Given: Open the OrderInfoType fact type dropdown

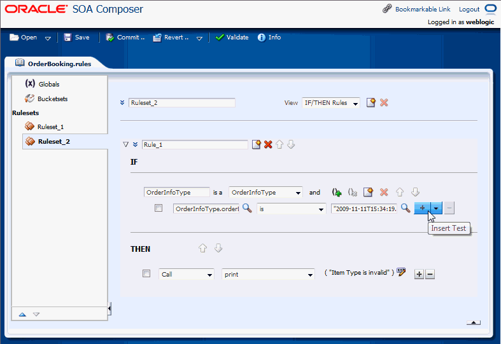Looking at the screenshot, I should tap(266, 192).
